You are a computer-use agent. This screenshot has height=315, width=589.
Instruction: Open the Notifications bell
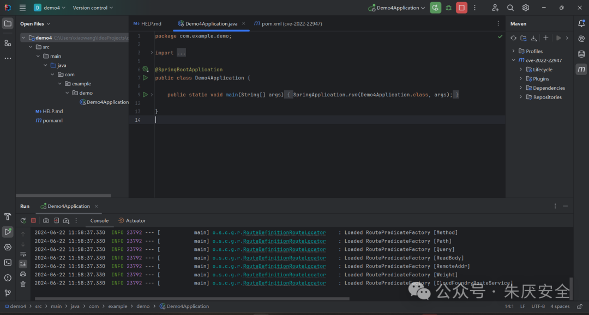581,23
